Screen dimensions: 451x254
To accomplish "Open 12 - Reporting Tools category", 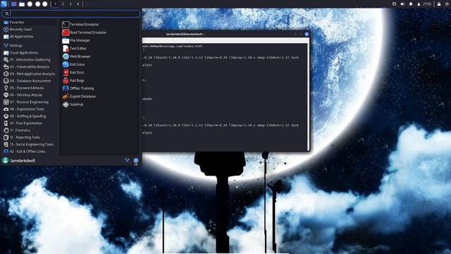I will point(30,138).
